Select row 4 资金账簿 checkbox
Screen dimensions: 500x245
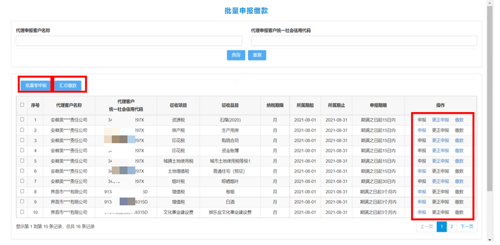pos(22,150)
